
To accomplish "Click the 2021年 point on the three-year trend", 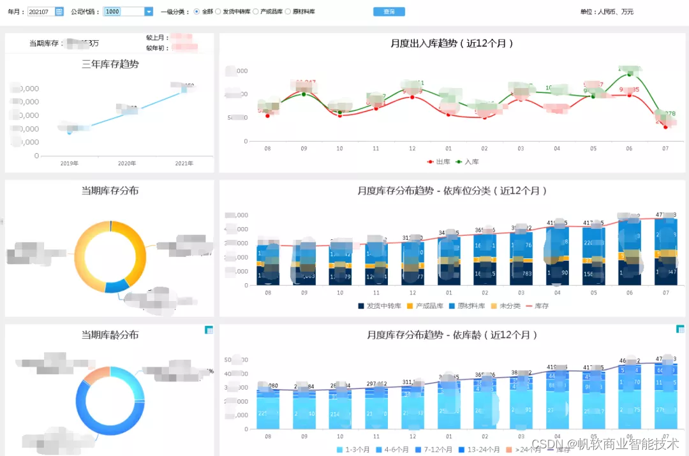I will [x=184, y=90].
